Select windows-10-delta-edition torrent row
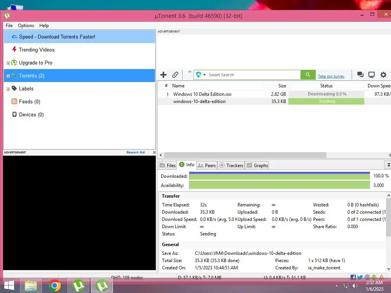The height and width of the screenshot is (293, 391). pos(274,101)
